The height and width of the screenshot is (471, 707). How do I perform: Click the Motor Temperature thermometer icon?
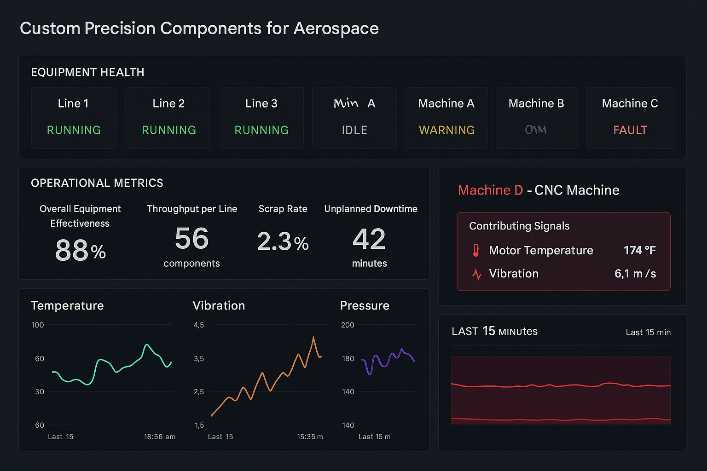pos(477,250)
